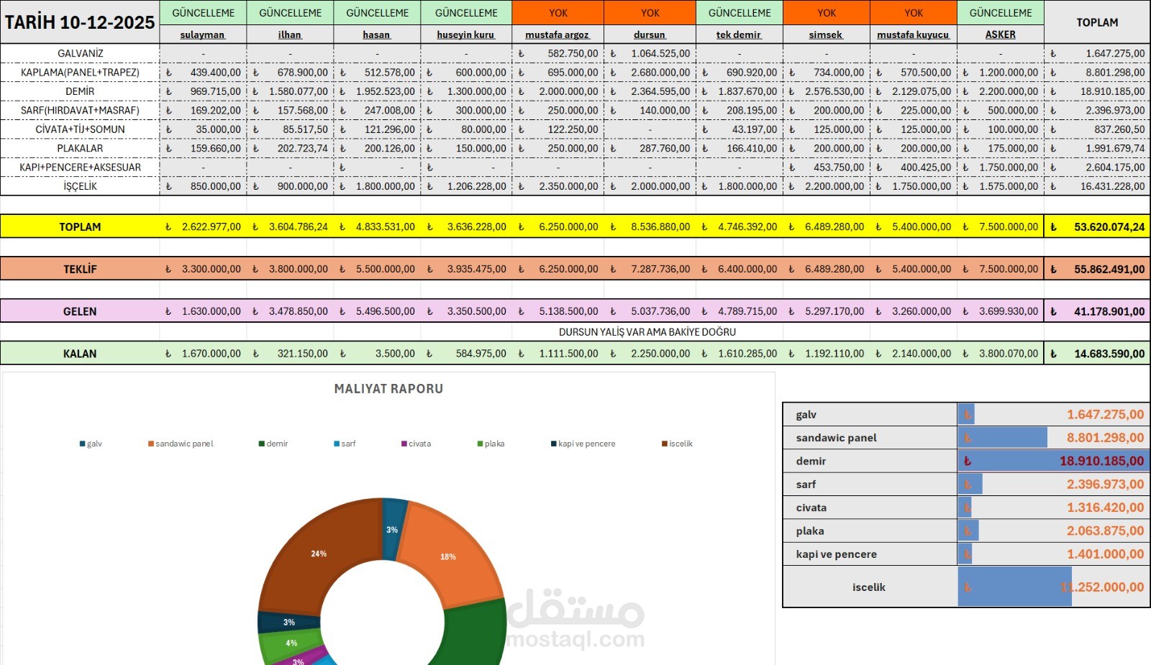
Task: Click the PLAKALAR row label
Action: click(x=80, y=148)
